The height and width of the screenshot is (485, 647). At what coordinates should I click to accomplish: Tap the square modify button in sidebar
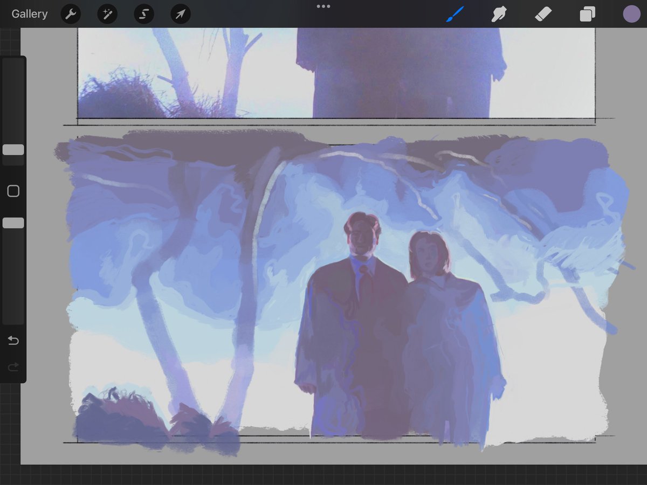tap(13, 191)
